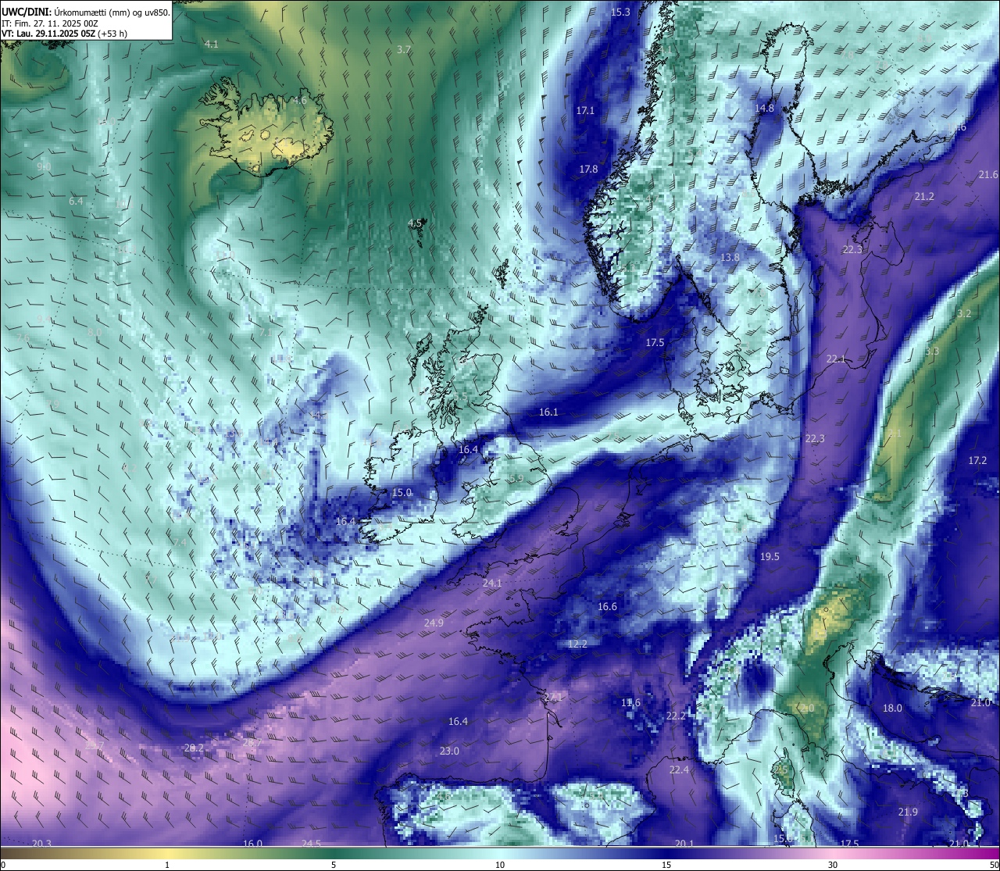Screen dimensions: 1000x871
Task: Select the 23.0 value in the Bay of Biscay
Action: tap(449, 751)
